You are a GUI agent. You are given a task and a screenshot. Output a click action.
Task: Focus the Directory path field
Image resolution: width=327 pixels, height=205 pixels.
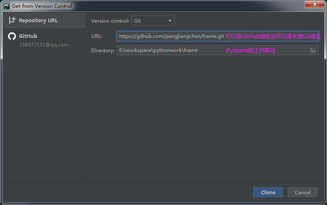[217, 50]
